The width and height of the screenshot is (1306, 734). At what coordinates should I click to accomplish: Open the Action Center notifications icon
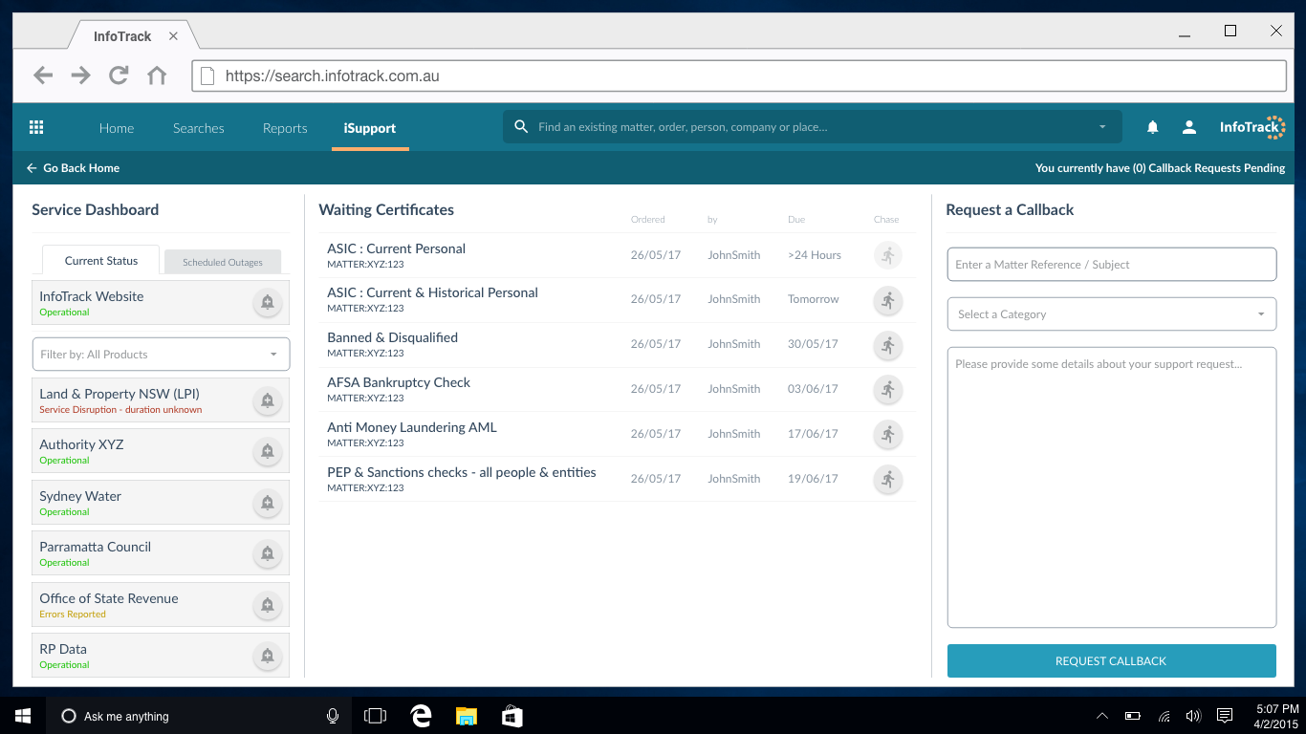tap(1225, 716)
